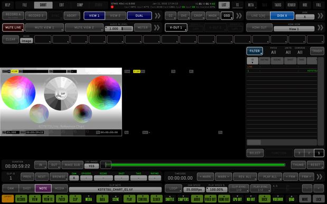Click the CLEAR button
This screenshot has width=327, height=204.
pyautogui.click(x=11, y=40)
